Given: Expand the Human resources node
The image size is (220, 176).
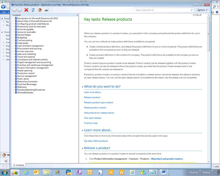Looking at the screenshot, I should [x=13, y=51].
